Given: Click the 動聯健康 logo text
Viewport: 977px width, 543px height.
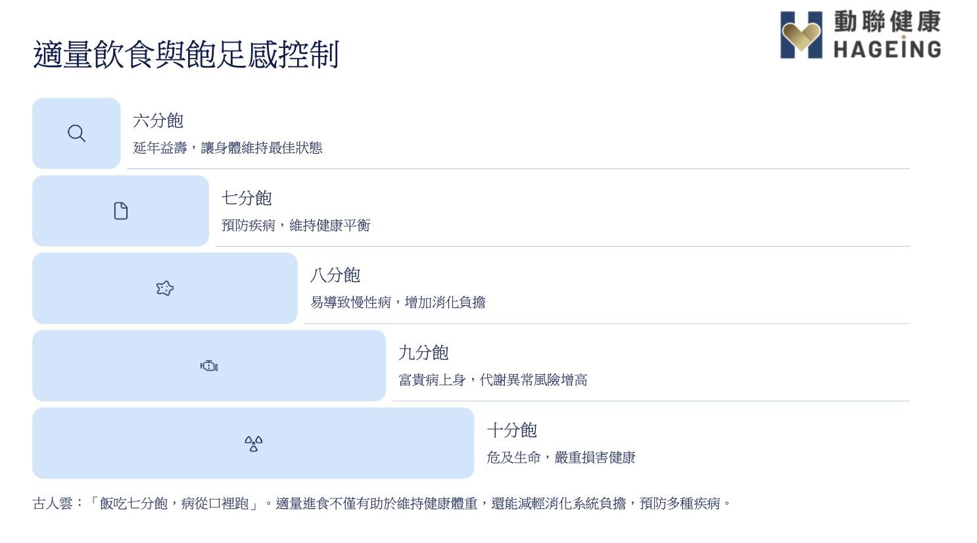Looking at the screenshot, I should [x=888, y=22].
